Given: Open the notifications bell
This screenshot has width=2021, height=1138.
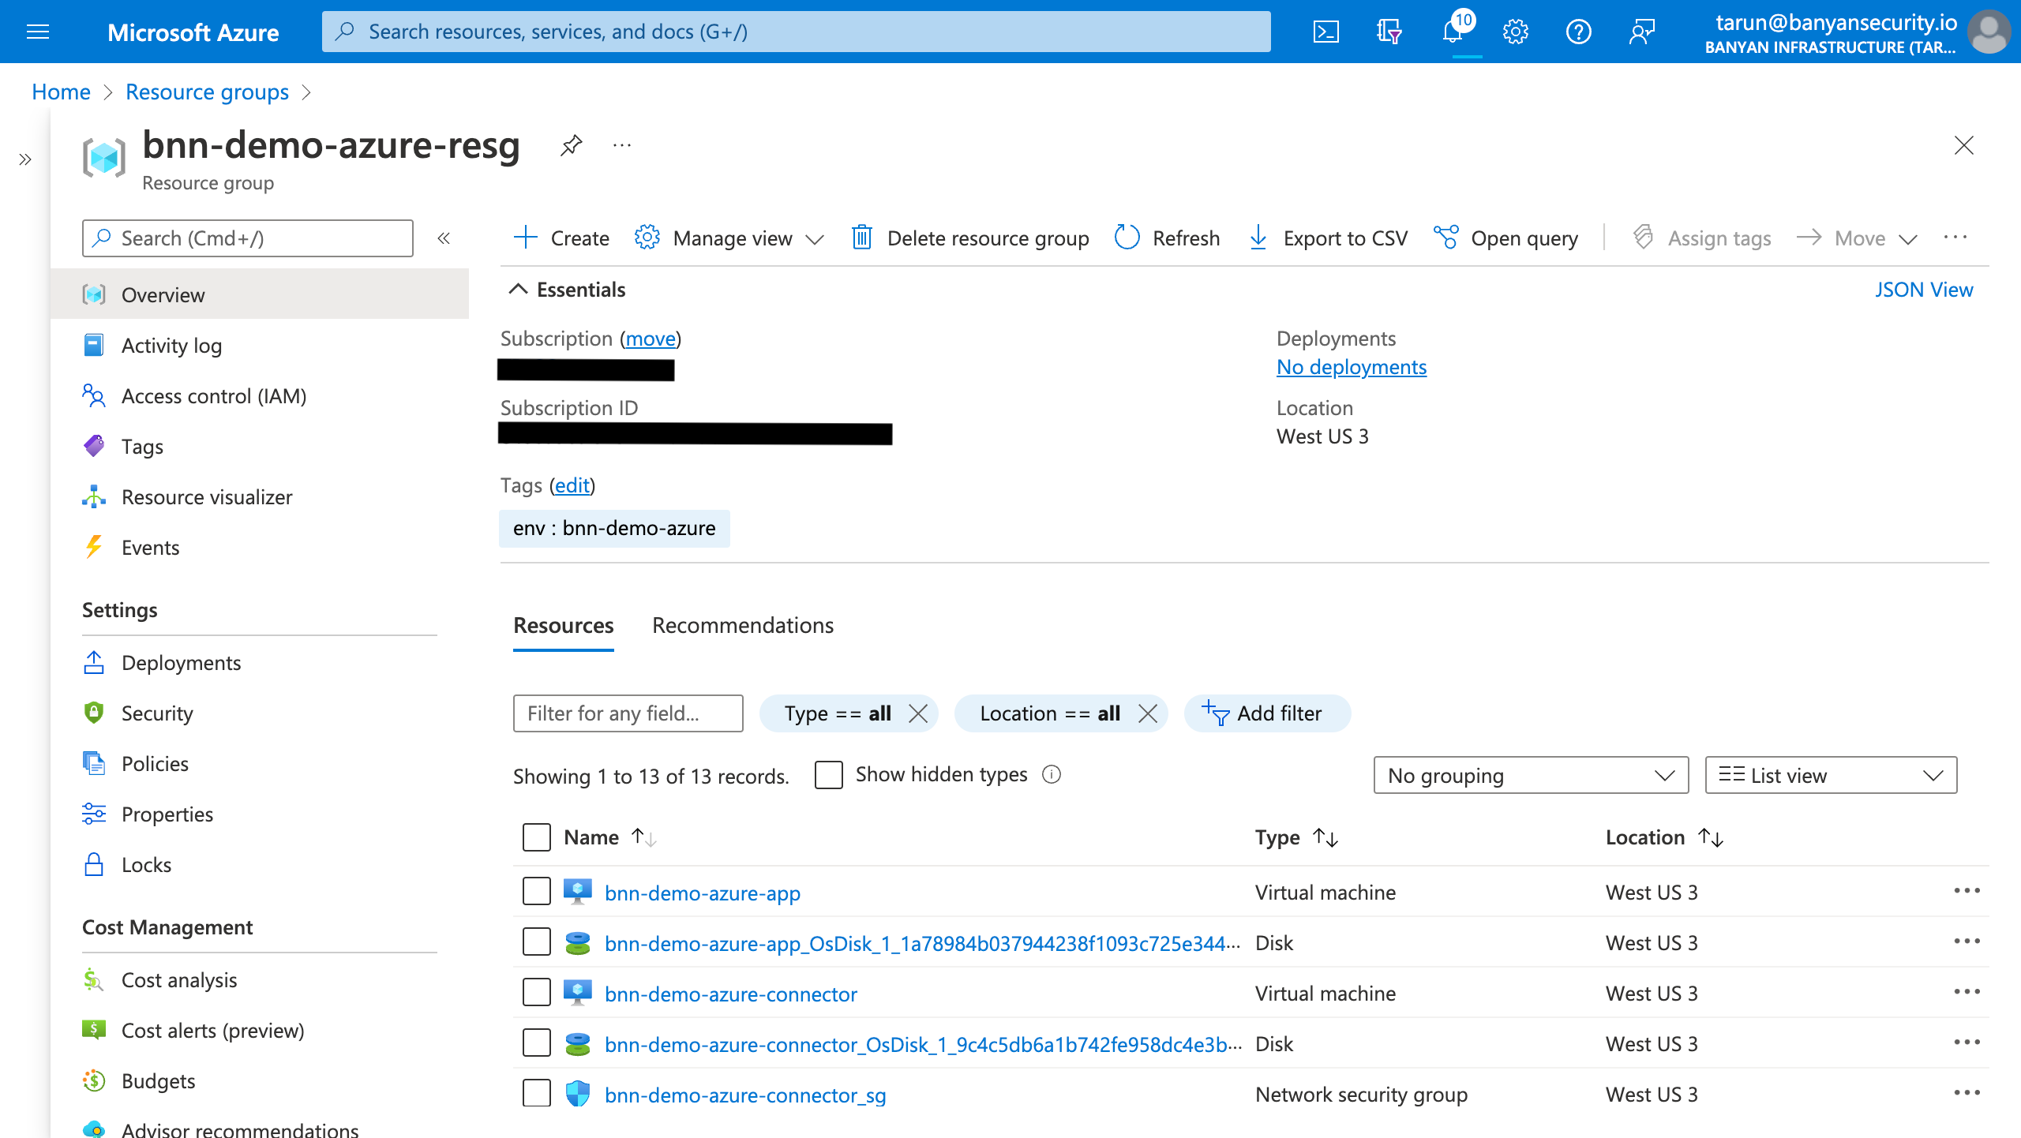Looking at the screenshot, I should (x=1453, y=32).
